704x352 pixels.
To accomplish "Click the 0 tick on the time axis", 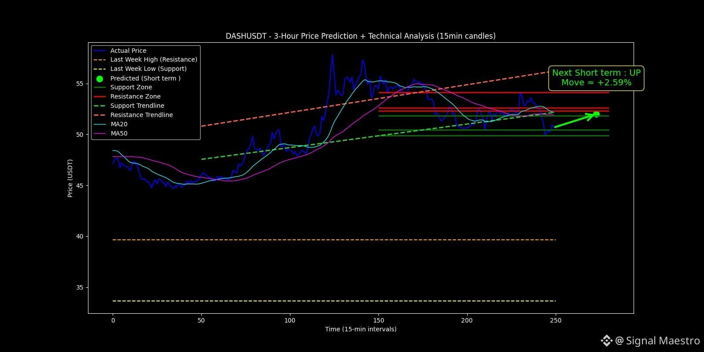I will point(113,320).
